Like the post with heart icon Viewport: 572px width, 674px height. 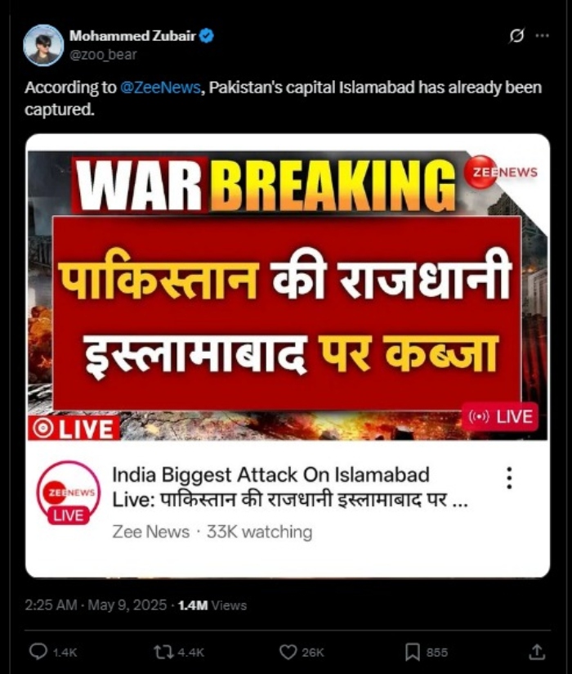(x=288, y=652)
